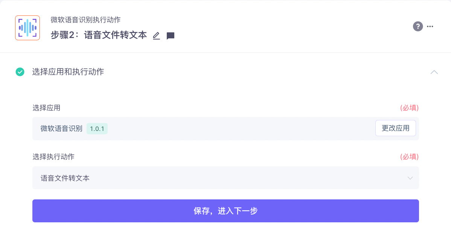Click the (必填) marker next to 选择执行动作
This screenshot has width=451, height=237.
(x=409, y=157)
